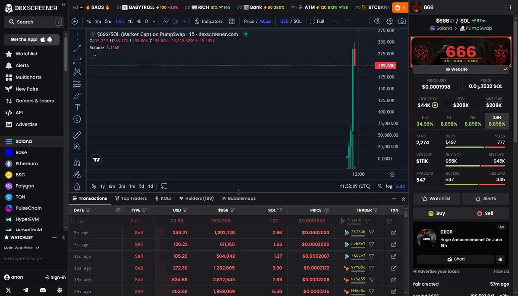Open the go-to-date calendar icon
The image size is (518, 296).
coord(164,186)
